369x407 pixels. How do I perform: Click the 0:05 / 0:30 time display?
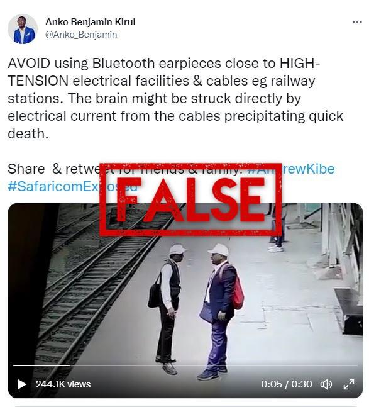[286, 384]
